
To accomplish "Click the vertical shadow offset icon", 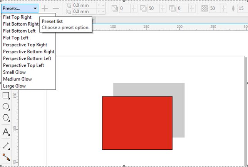I will (69, 12).
